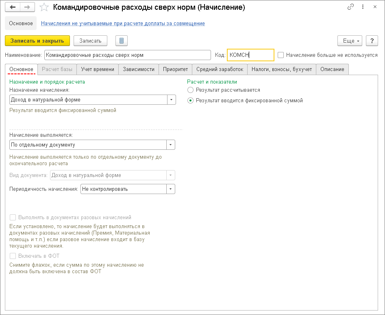Switch to the 'Учет времени' tab
The image size is (385, 315).
pos(98,69)
